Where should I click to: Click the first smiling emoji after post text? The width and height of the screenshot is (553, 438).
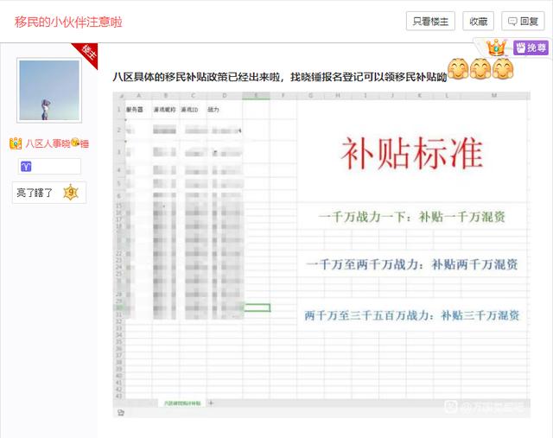458,69
